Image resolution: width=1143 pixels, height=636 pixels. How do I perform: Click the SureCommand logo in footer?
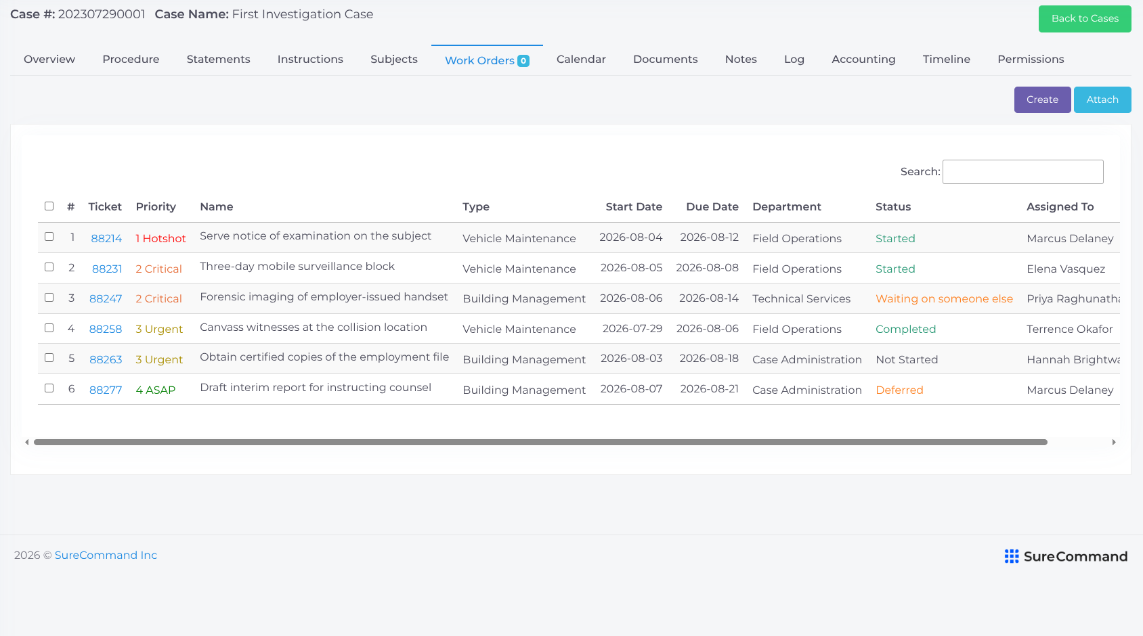click(1066, 556)
